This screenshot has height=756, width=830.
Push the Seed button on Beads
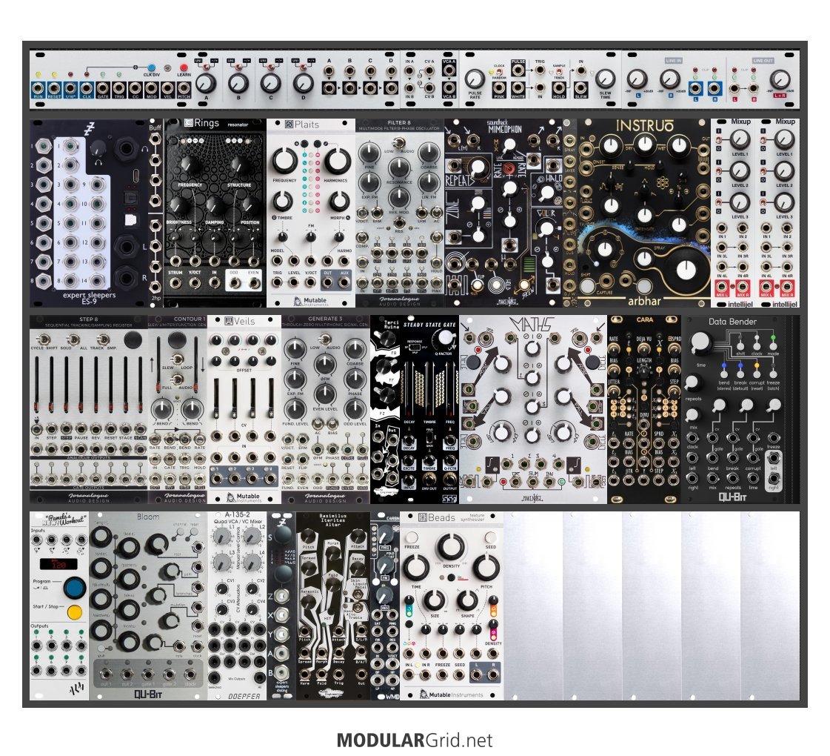pos(490,537)
